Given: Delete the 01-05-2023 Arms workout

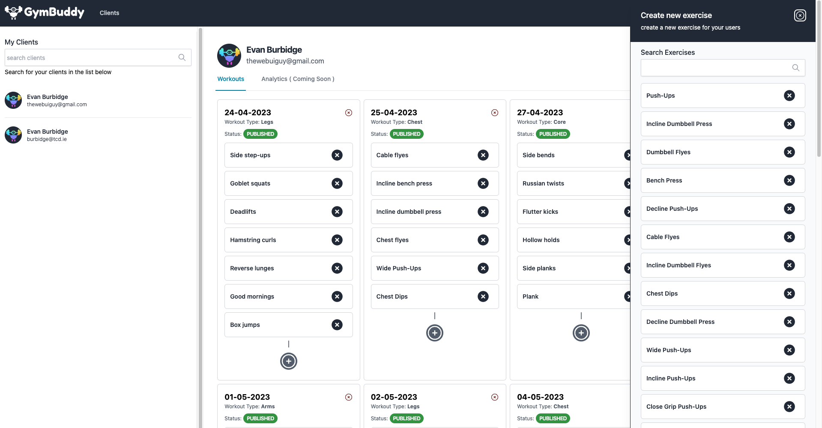Looking at the screenshot, I should pos(349,397).
